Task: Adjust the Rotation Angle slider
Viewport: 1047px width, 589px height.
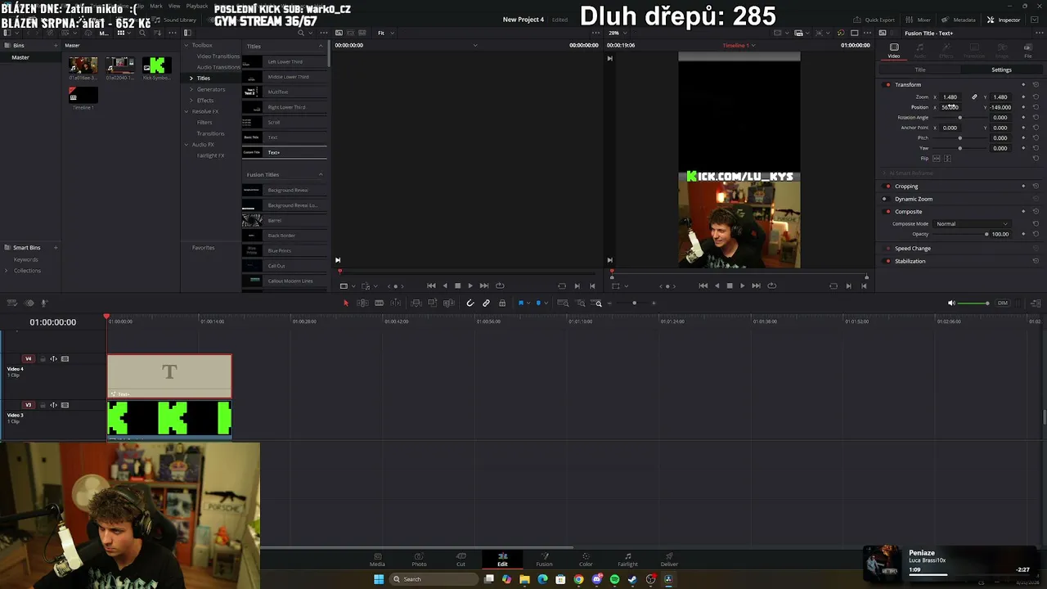Action: [959, 117]
